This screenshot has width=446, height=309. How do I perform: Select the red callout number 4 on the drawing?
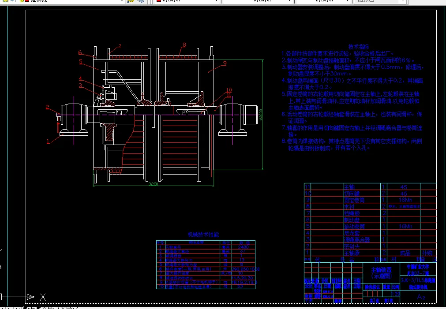tap(80, 78)
